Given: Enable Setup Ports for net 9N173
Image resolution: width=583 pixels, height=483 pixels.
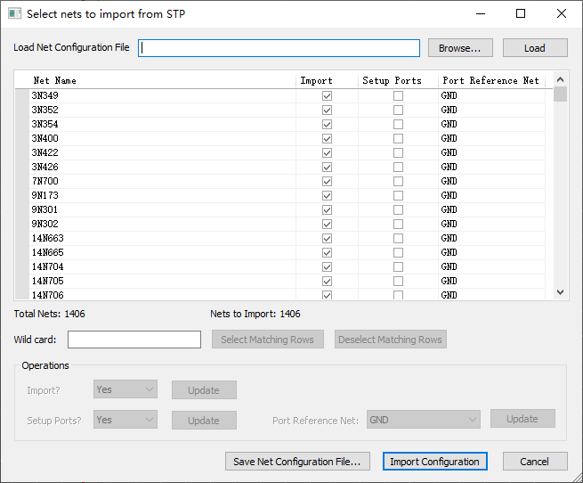Looking at the screenshot, I should 398,196.
